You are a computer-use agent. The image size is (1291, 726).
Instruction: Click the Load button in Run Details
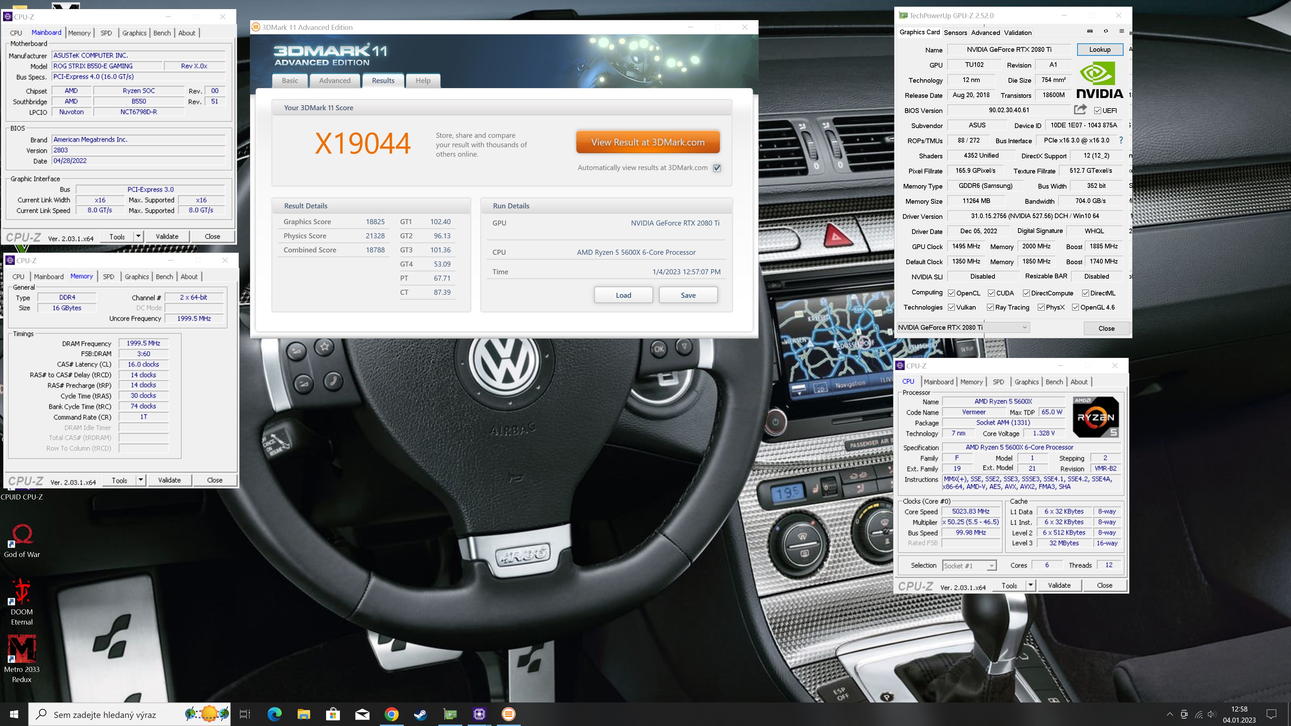(623, 295)
